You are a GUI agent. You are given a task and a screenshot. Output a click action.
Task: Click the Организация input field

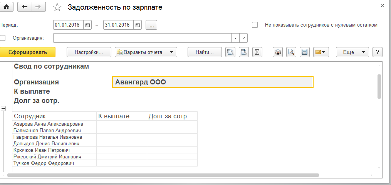pyautogui.click(x=142, y=38)
